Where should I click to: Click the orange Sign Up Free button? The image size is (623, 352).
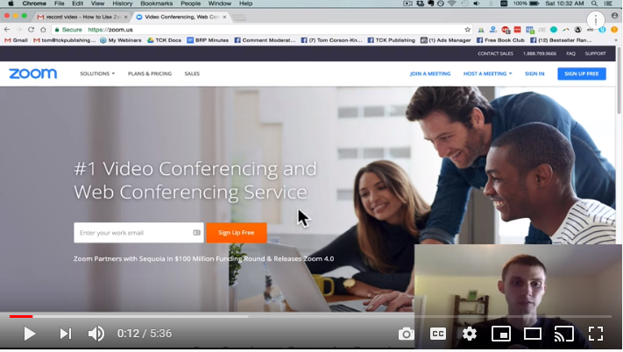pyautogui.click(x=237, y=233)
